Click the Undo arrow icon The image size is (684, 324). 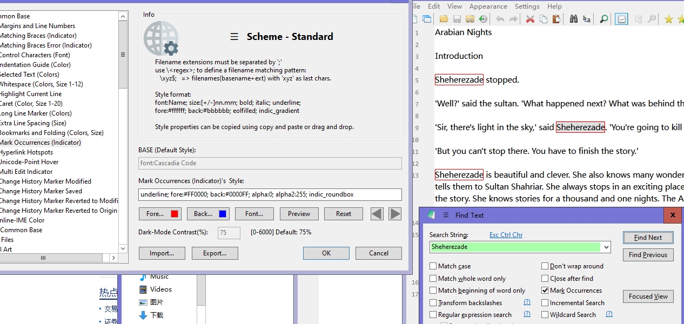(x=500, y=18)
